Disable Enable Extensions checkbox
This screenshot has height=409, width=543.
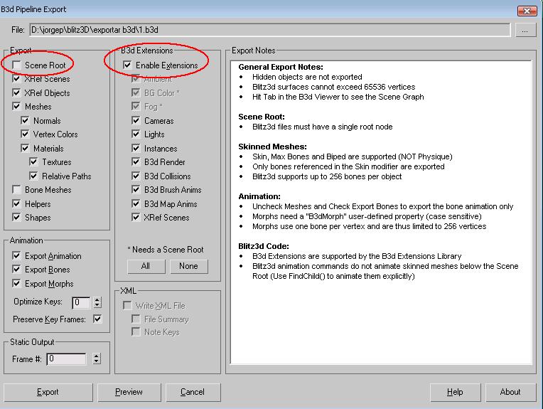[127, 65]
